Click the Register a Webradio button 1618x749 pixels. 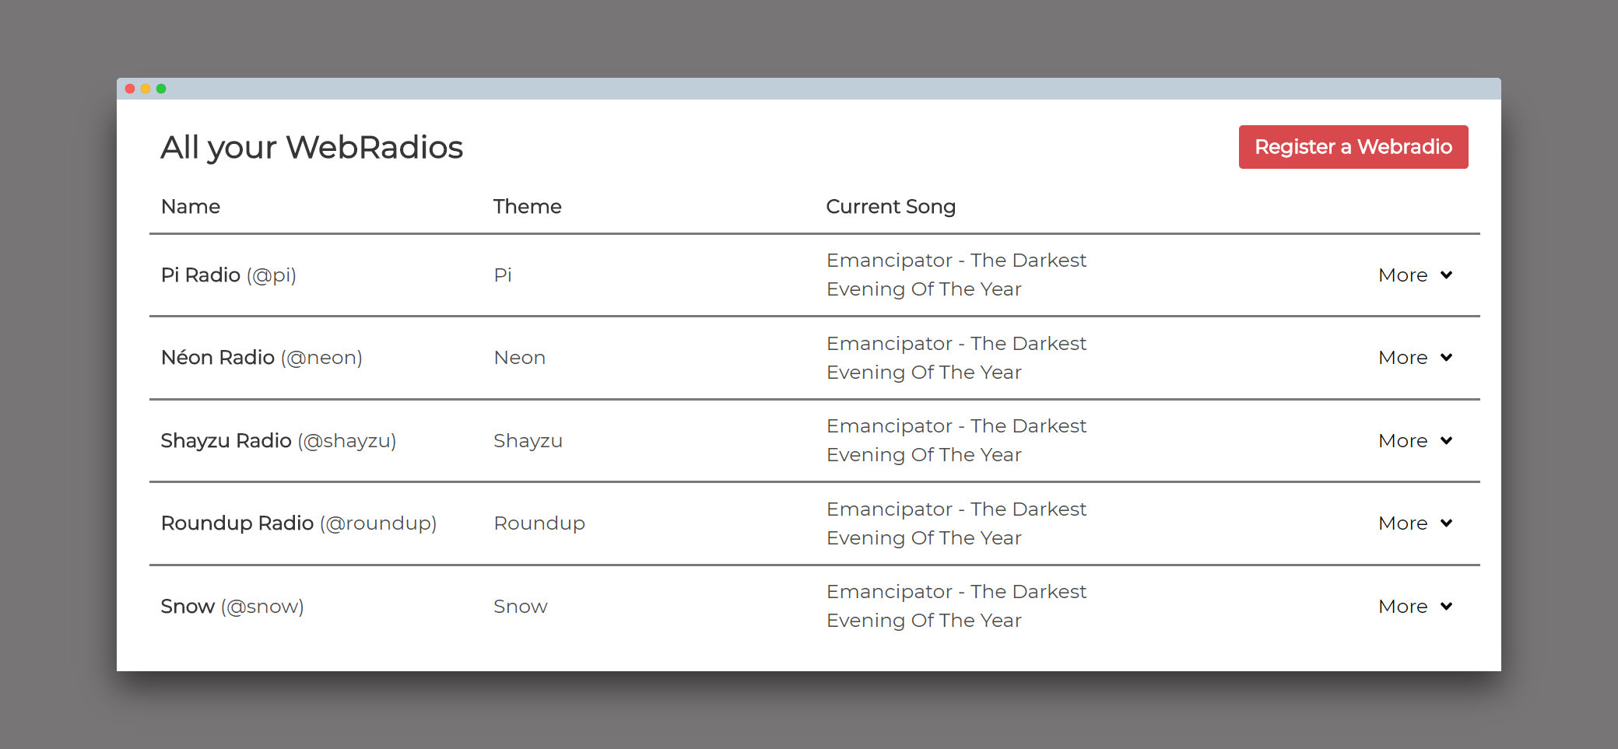tap(1353, 147)
